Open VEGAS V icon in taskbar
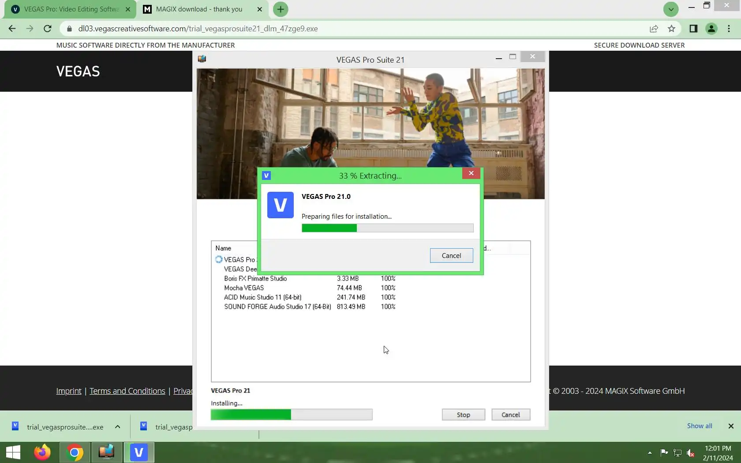The image size is (741, 463). click(x=139, y=452)
